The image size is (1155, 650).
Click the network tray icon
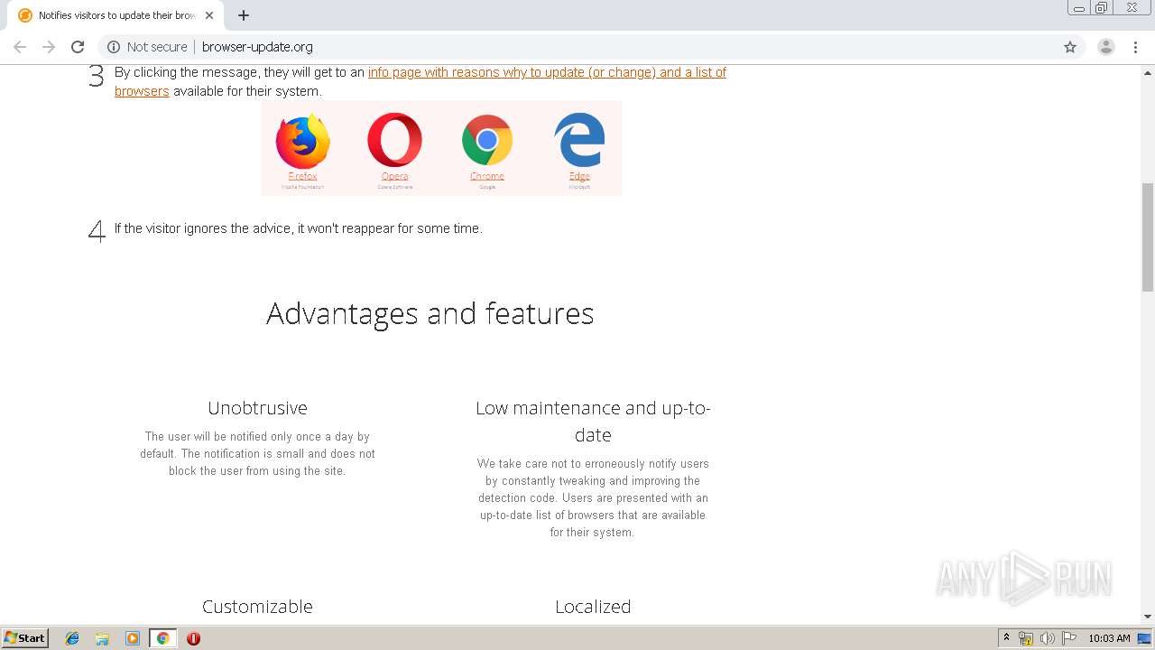tap(1026, 638)
